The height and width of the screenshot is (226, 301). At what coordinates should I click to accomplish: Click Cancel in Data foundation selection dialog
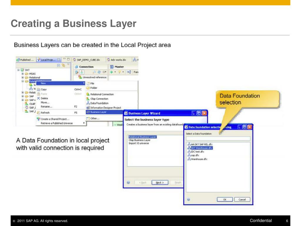coord(242,200)
